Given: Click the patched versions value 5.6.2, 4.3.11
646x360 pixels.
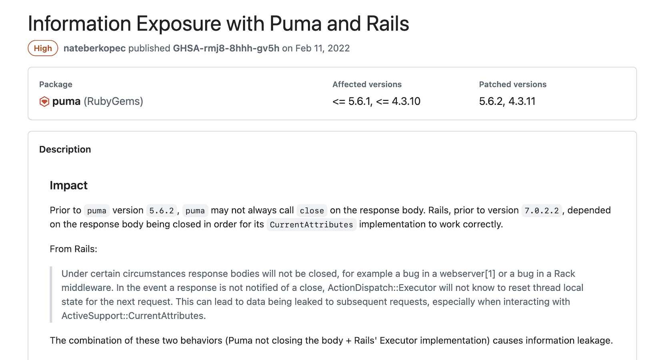Looking at the screenshot, I should [x=507, y=101].
